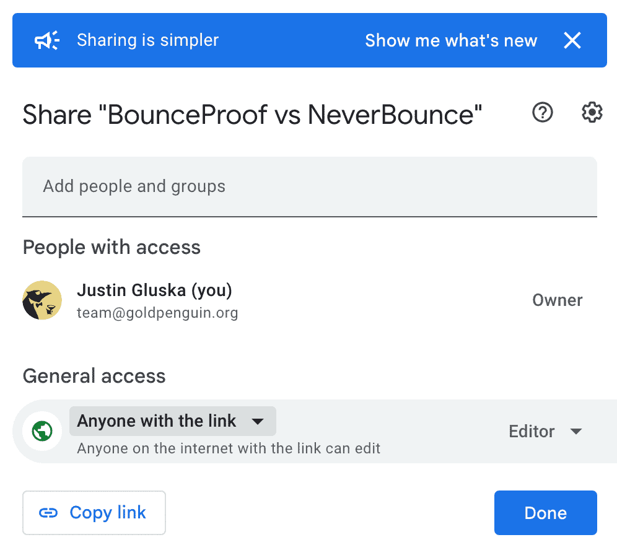617x545 pixels.
Task: Open the sharing help question-mark icon
Action: click(x=542, y=113)
